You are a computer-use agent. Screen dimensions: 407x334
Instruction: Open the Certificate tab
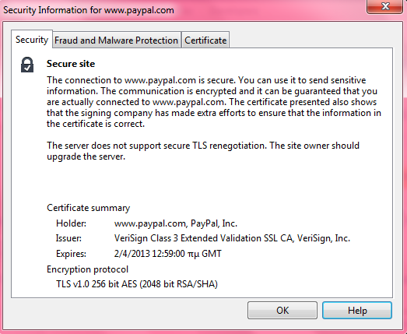(205, 40)
